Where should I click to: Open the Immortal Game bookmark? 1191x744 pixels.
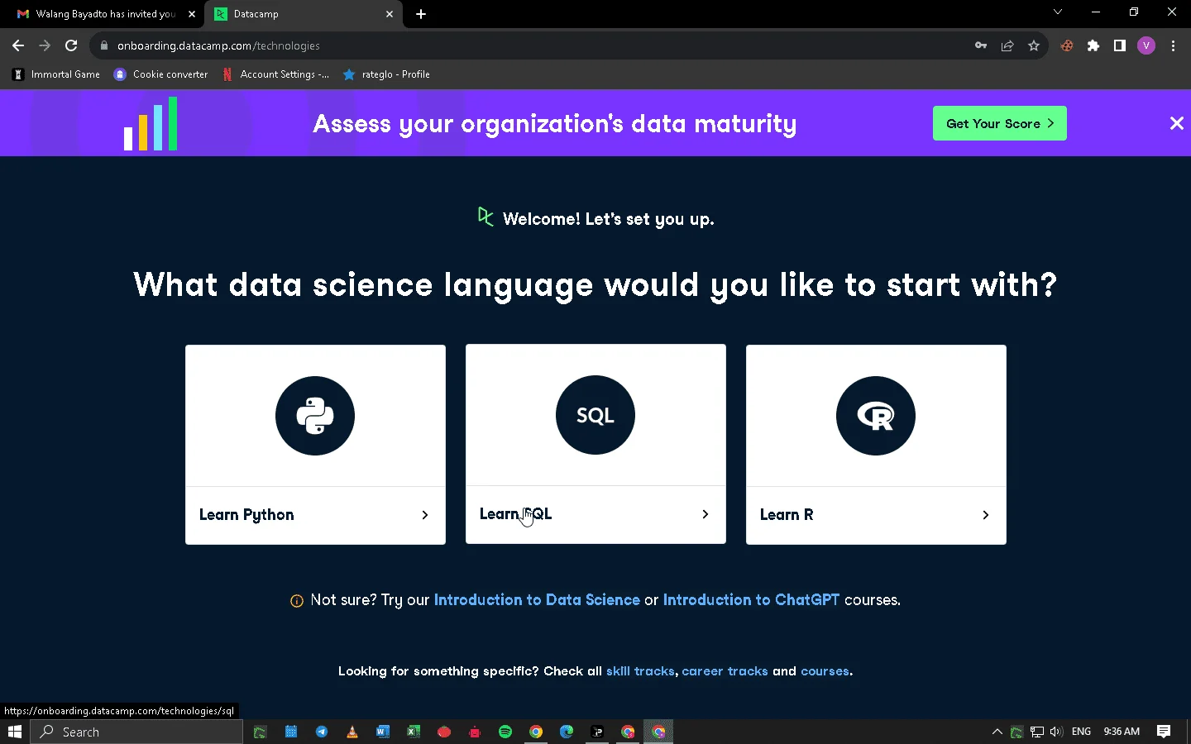pyautogui.click(x=56, y=74)
